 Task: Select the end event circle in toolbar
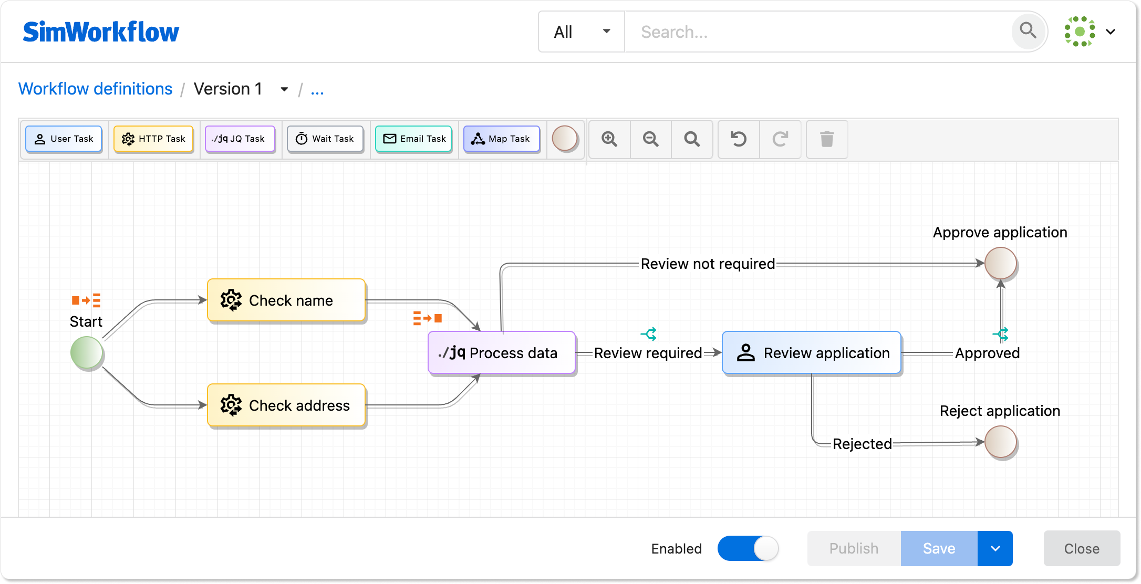565,139
